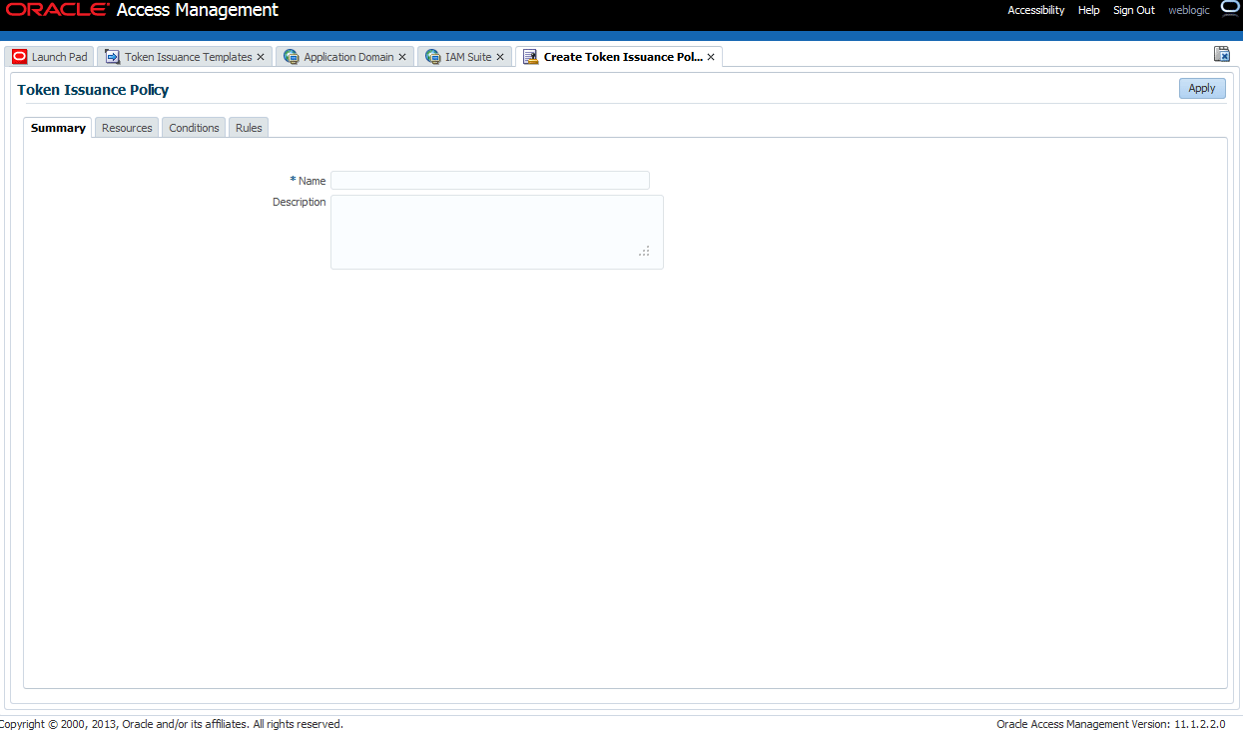The image size is (1243, 734).
Task: Click the Application Domain globe icon
Action: point(291,57)
